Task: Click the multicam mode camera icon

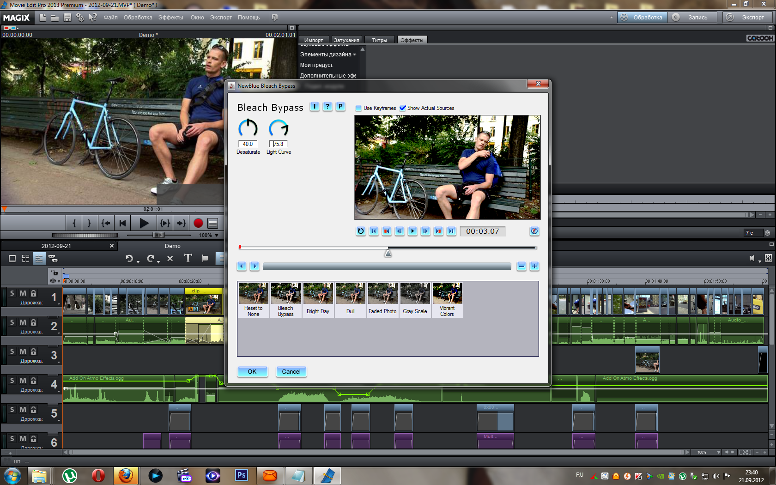Action: point(53,259)
